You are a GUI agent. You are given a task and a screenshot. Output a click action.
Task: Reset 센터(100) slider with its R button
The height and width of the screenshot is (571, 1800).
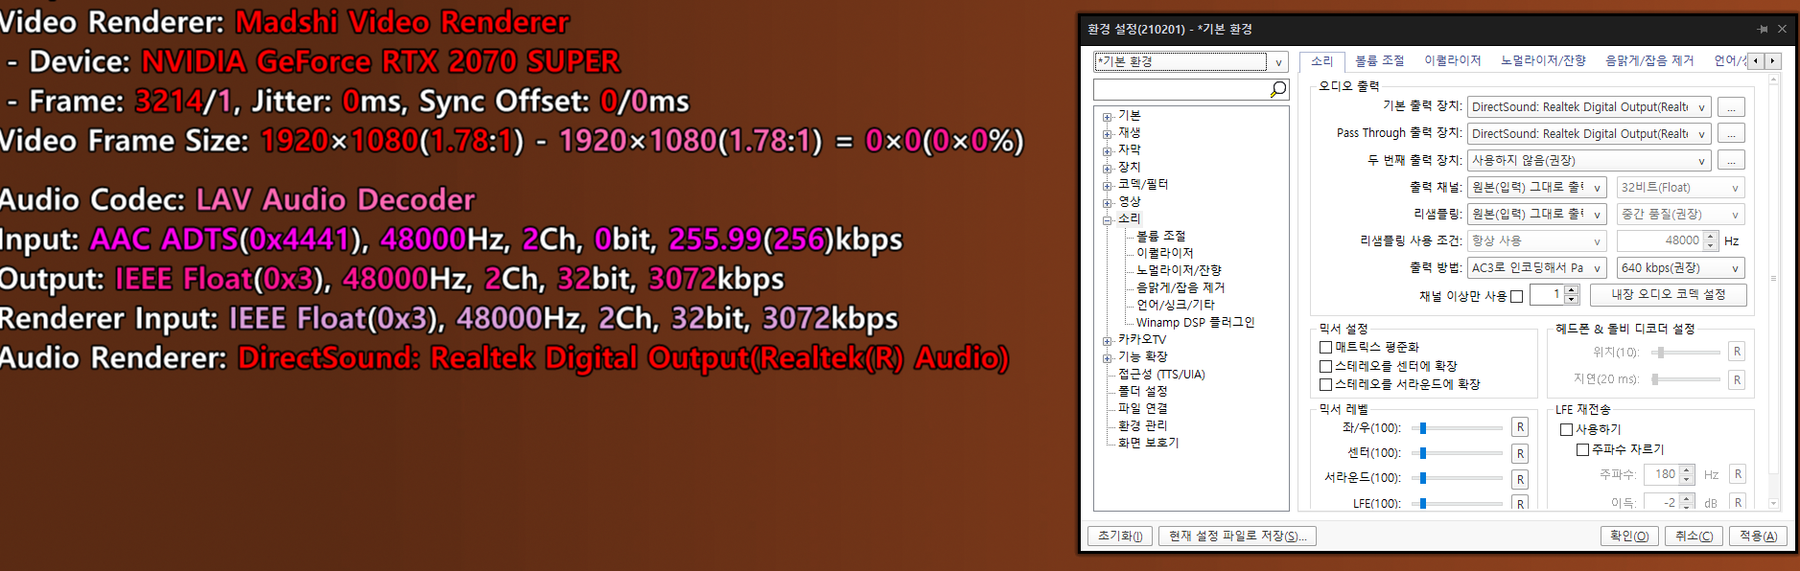click(x=1520, y=453)
